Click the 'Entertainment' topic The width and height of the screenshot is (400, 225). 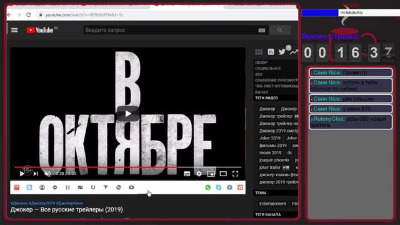(272, 204)
